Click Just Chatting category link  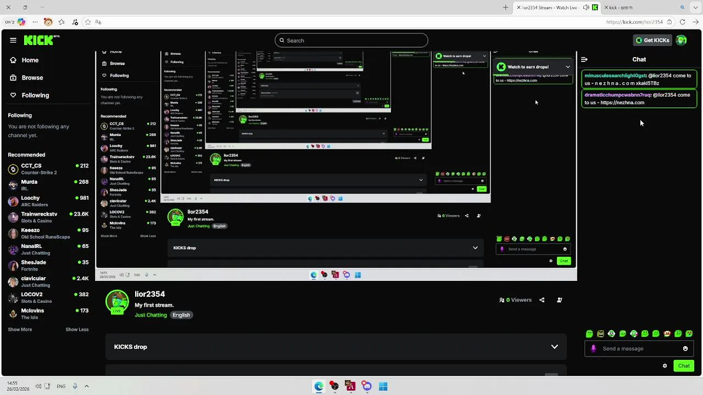click(150, 315)
